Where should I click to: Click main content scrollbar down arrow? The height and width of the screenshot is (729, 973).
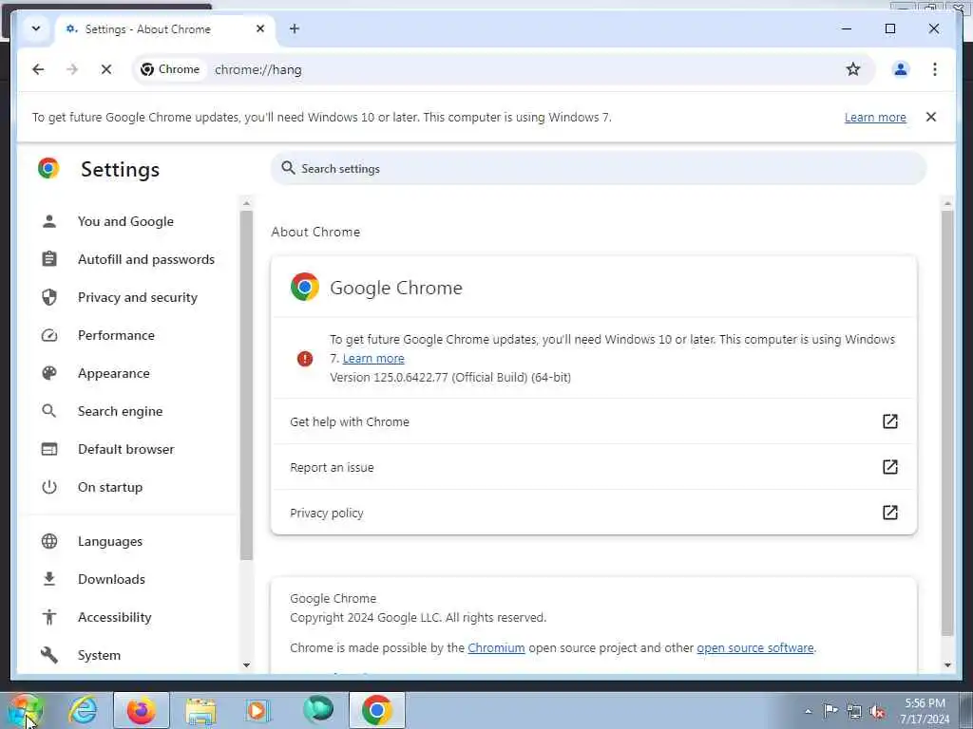[947, 665]
